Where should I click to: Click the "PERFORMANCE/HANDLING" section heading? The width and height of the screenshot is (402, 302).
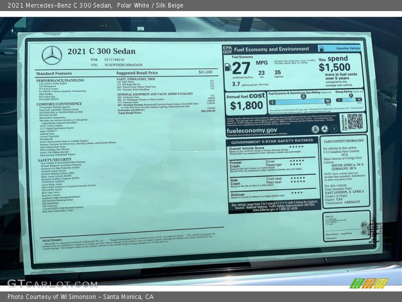[x=60, y=81]
